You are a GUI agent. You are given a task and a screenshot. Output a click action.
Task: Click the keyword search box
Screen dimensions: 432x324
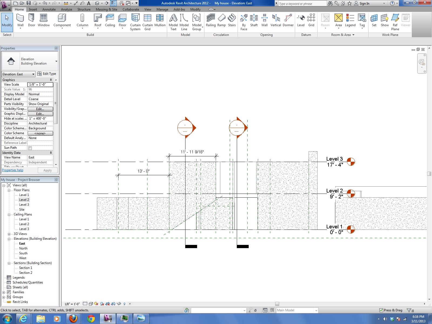click(x=302, y=4)
